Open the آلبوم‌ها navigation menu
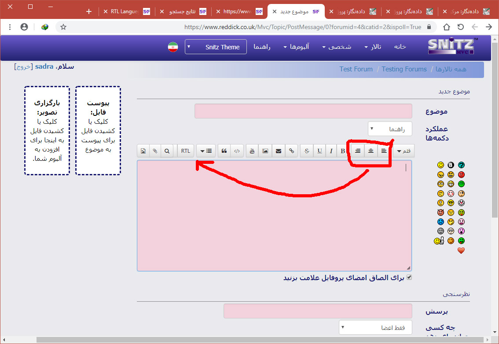This screenshot has width=499, height=344. 296,47
